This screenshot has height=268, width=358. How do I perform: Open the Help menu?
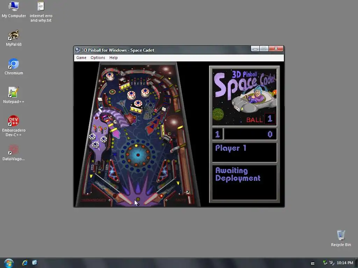114,58
